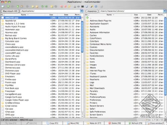Viewport: 167px width, 125px height.
Task: Click the Add bookmark red icon
Action: pyautogui.click(x=61, y=7)
